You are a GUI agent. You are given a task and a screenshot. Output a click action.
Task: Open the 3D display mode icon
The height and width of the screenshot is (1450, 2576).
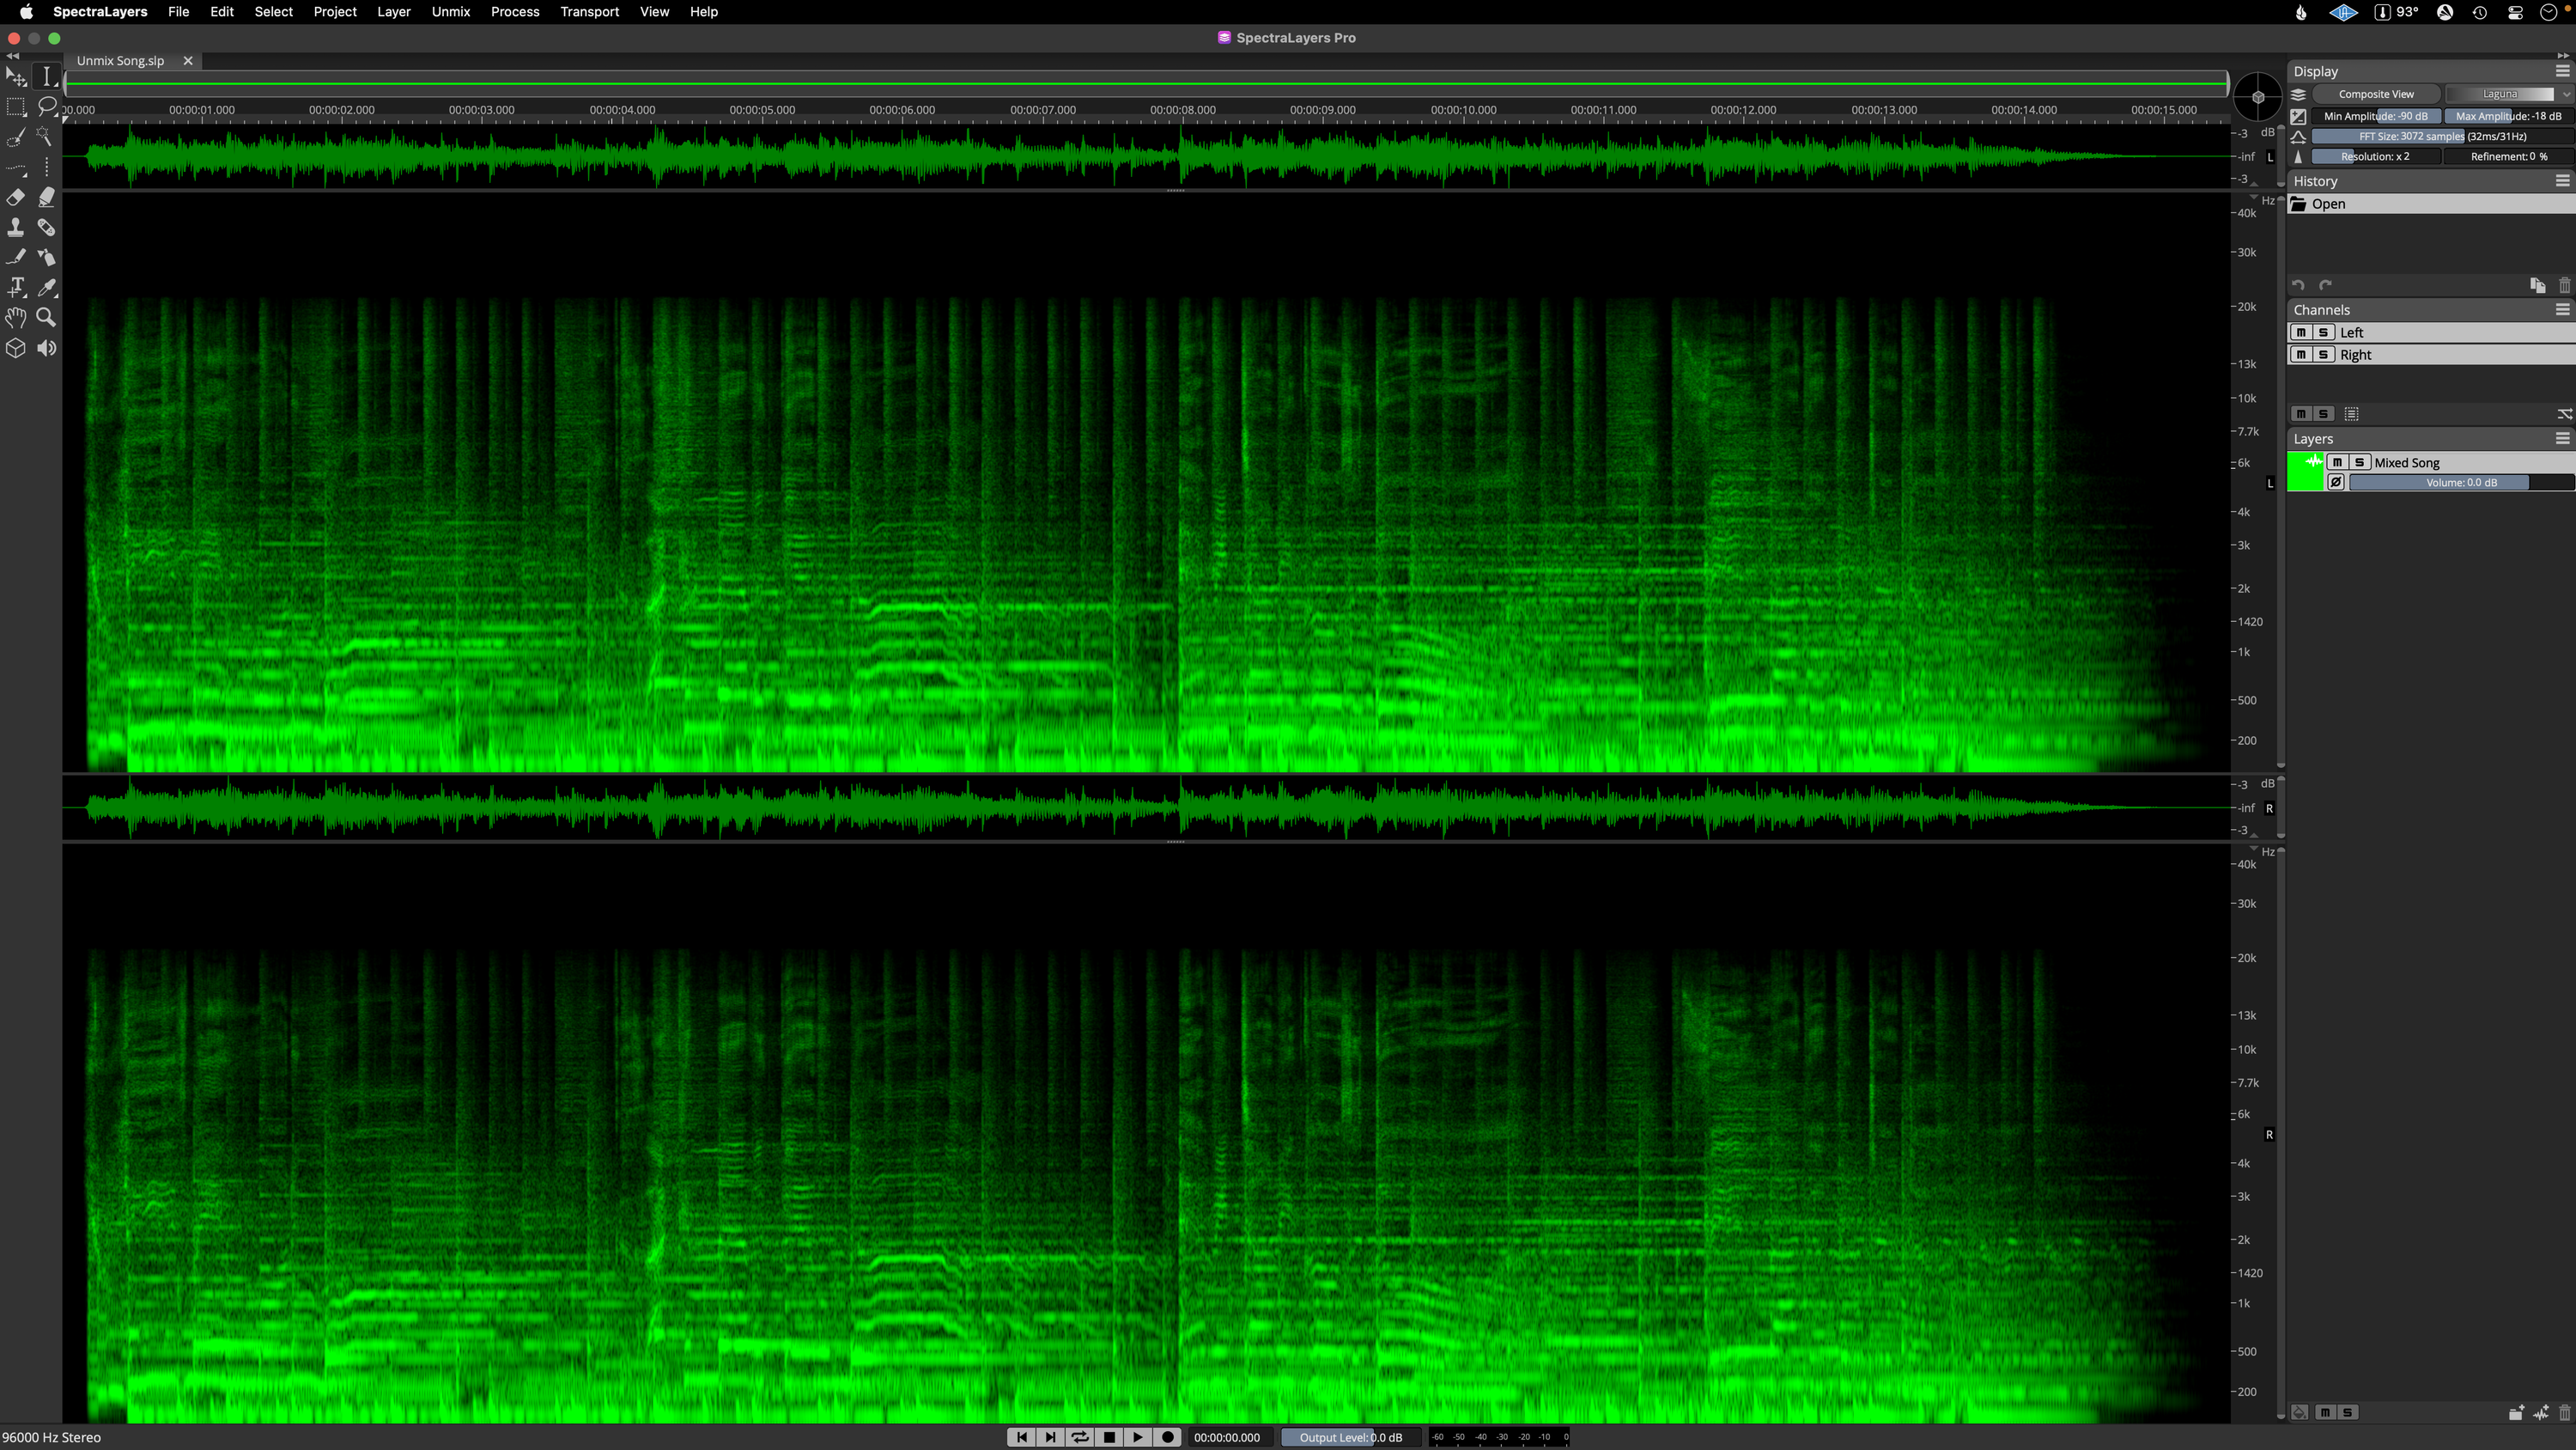click(x=16, y=348)
